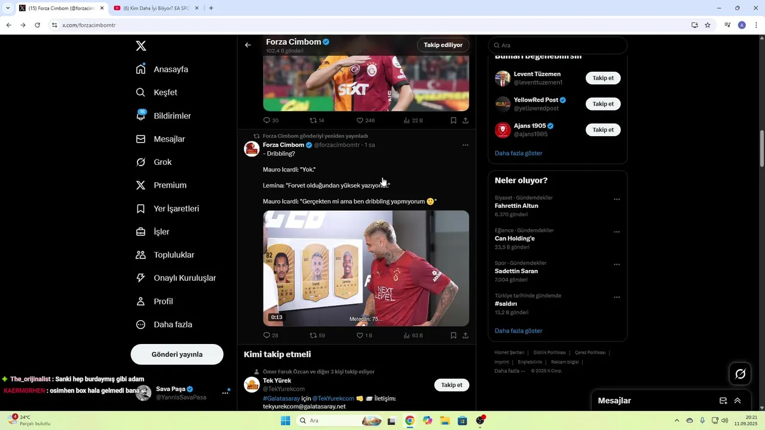The image size is (765, 430).
Task: Follow Levent Tüzemen
Action: 603,78
